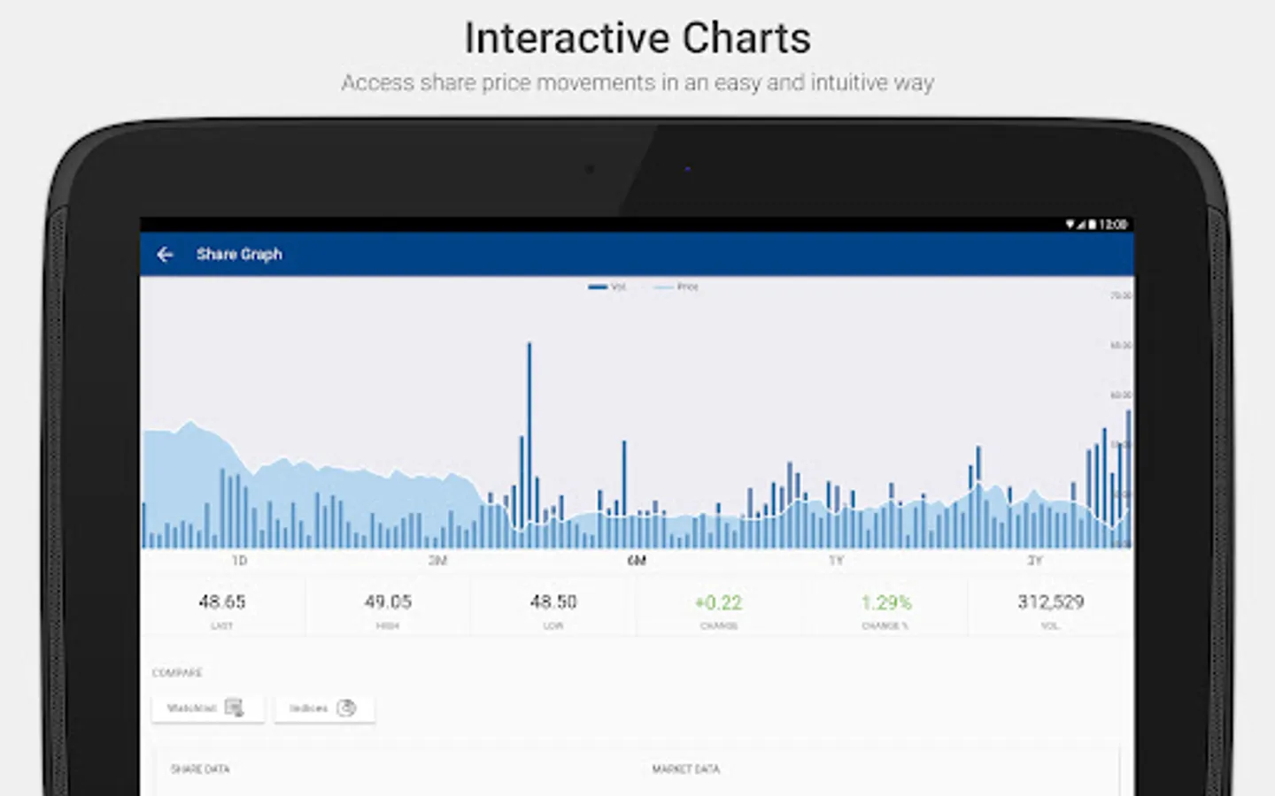The height and width of the screenshot is (796, 1275).
Task: Click the battery status icon
Action: (x=1093, y=225)
